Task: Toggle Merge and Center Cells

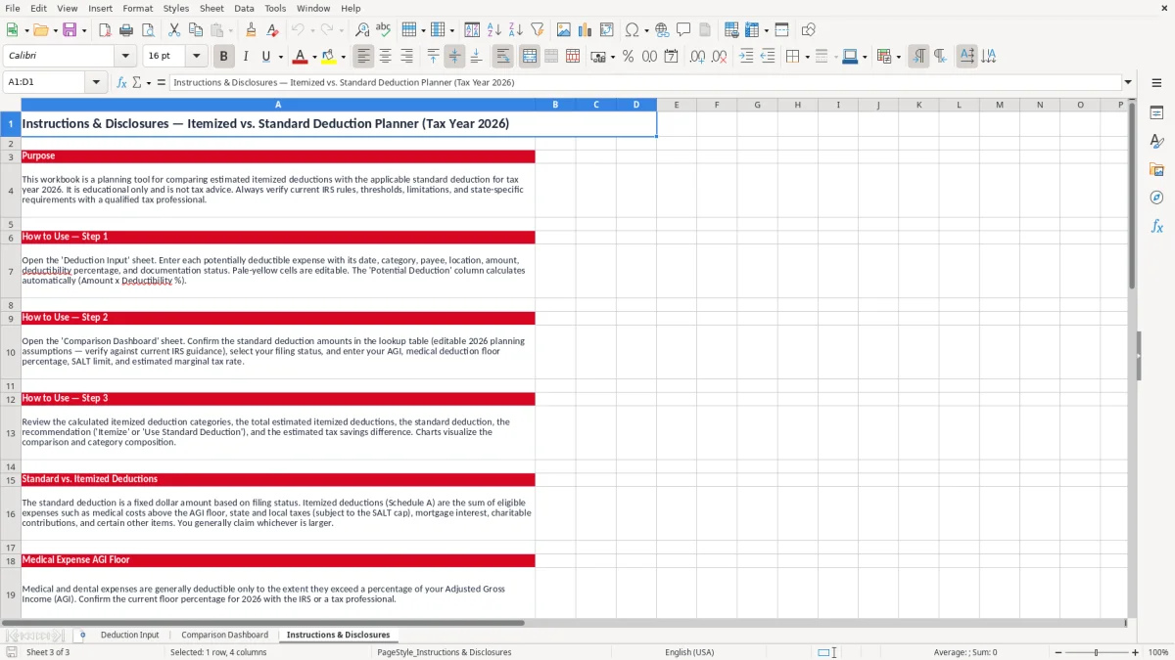Action: (x=529, y=57)
